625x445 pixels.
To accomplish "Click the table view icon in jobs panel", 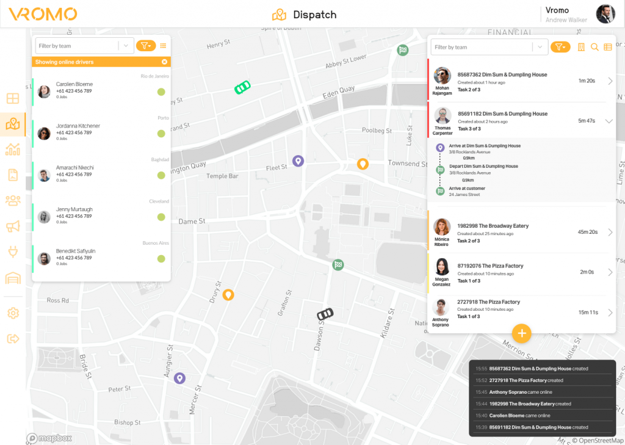I will 608,46.
